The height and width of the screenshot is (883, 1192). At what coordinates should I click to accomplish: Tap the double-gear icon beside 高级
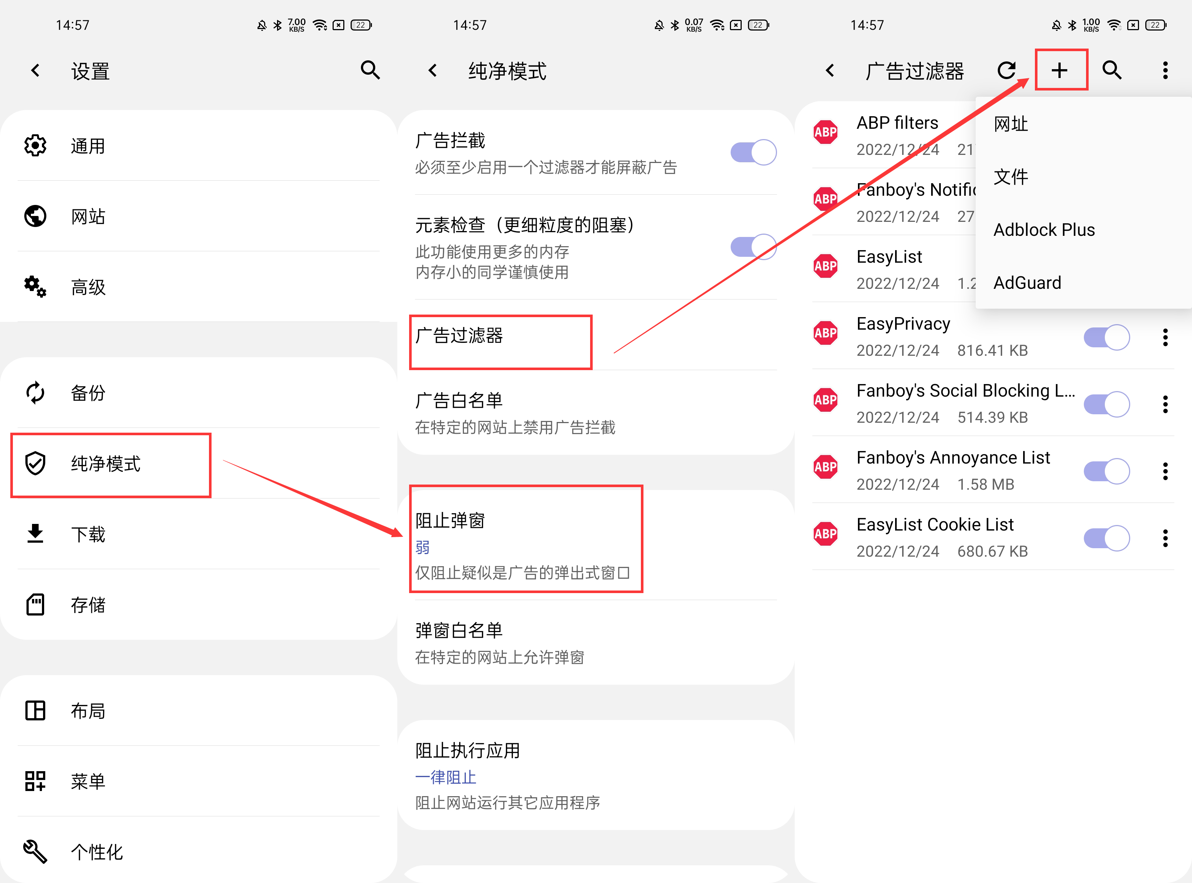point(35,287)
